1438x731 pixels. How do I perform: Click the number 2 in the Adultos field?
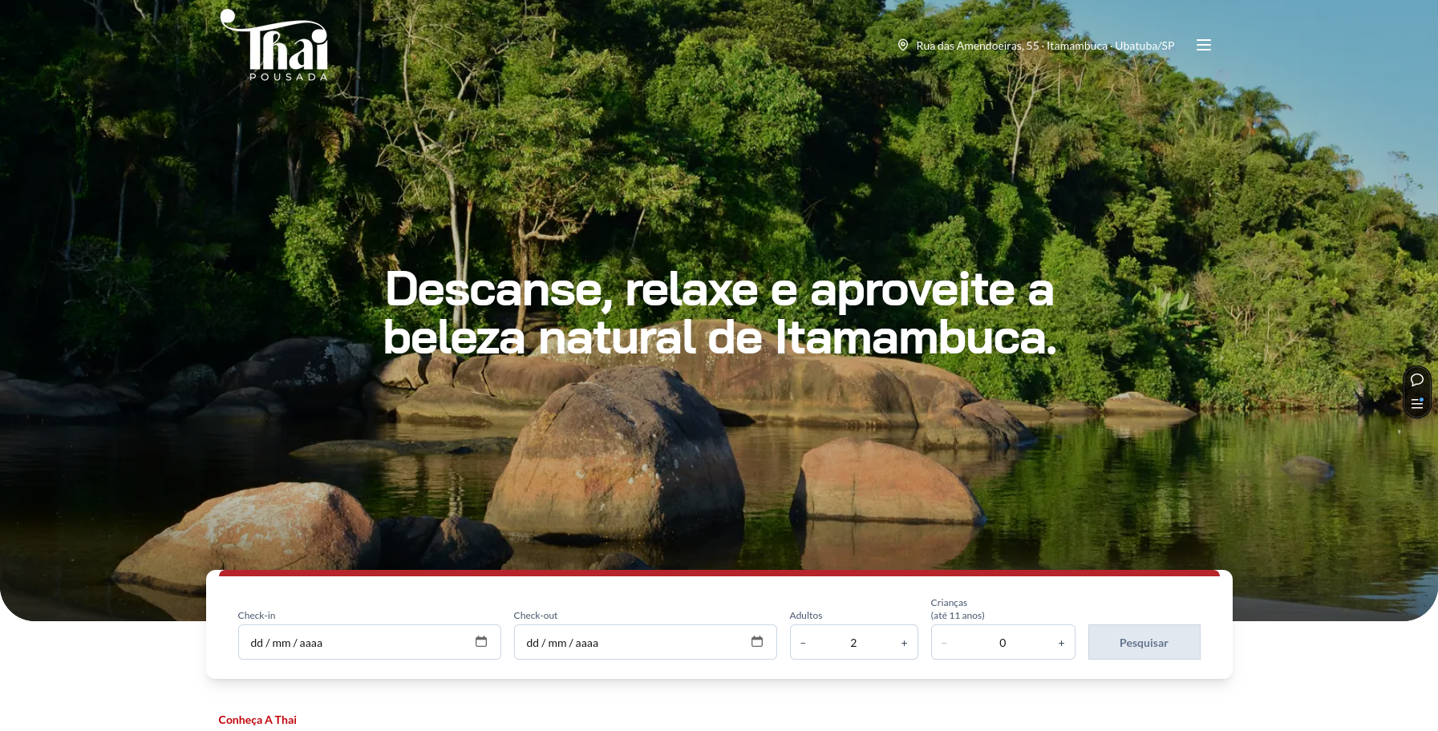[x=853, y=642]
